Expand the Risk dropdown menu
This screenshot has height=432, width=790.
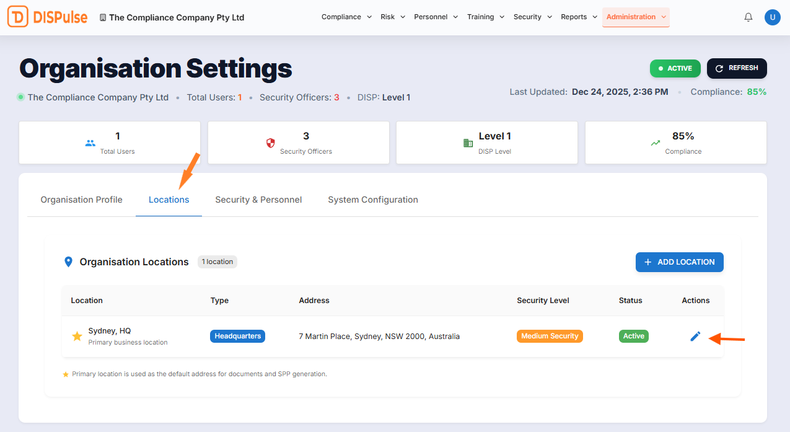click(x=393, y=17)
